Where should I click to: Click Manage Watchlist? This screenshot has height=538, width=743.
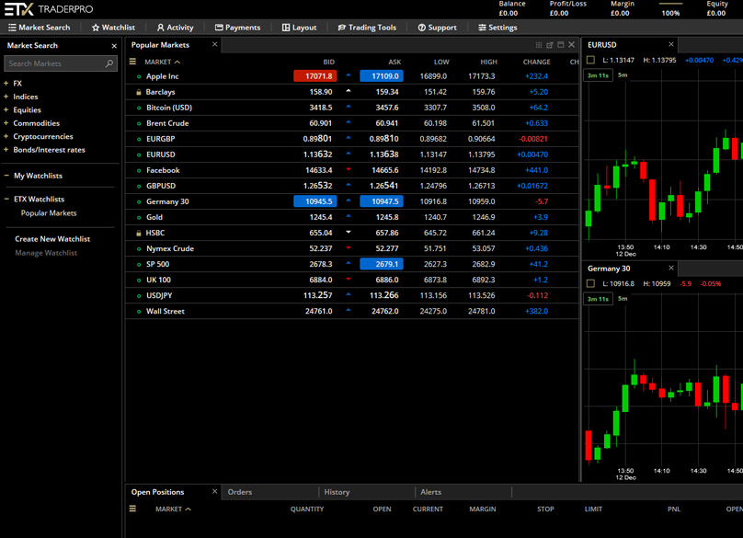[x=46, y=253]
